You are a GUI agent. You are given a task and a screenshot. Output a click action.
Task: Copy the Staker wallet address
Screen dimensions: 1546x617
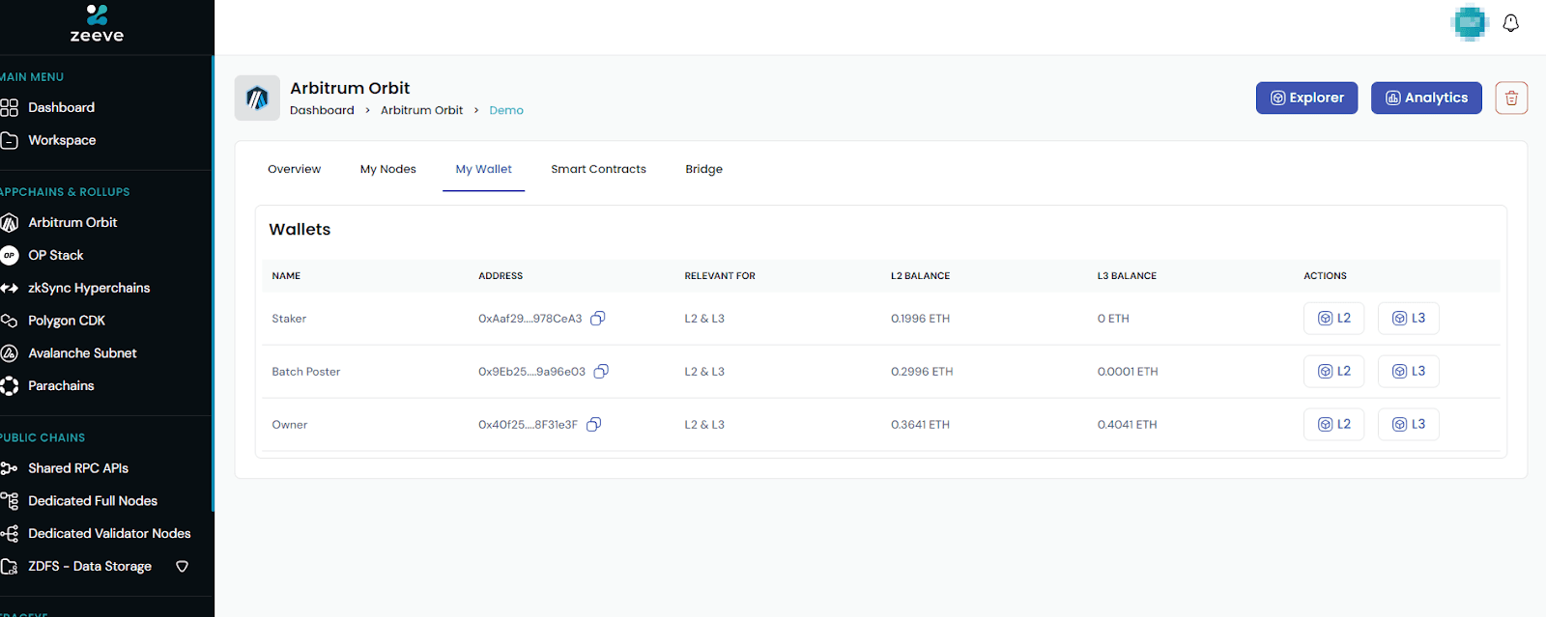tap(598, 319)
